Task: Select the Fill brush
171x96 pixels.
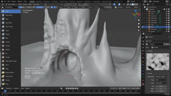Action: click(x=11, y=53)
